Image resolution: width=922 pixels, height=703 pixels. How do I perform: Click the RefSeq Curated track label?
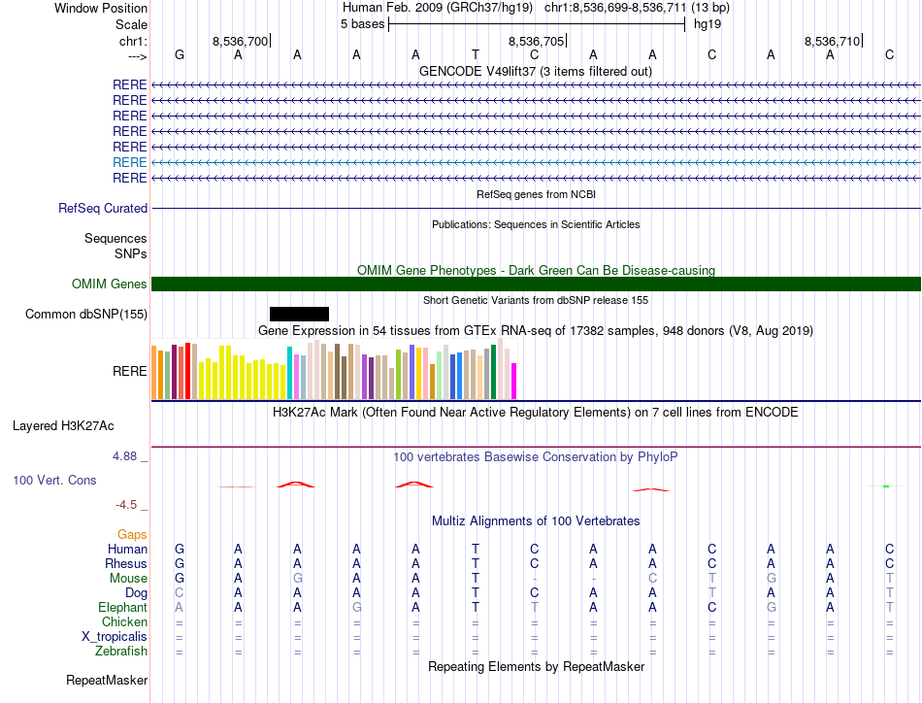(103, 208)
